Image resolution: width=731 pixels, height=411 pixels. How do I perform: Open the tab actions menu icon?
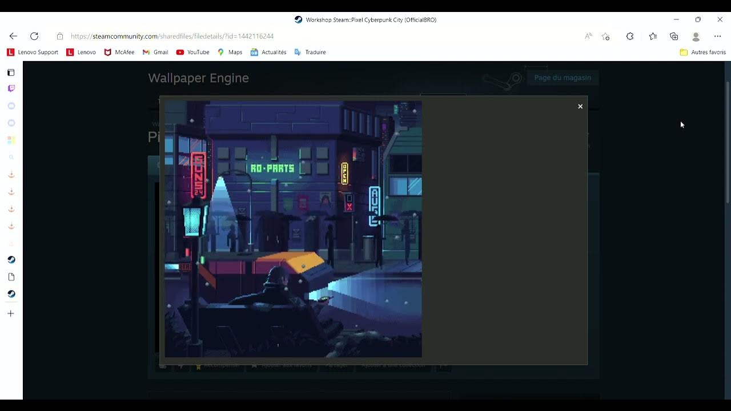click(x=11, y=72)
